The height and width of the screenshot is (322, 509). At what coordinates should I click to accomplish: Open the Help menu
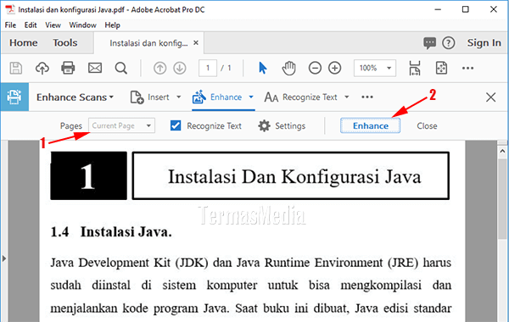pyautogui.click(x=112, y=25)
